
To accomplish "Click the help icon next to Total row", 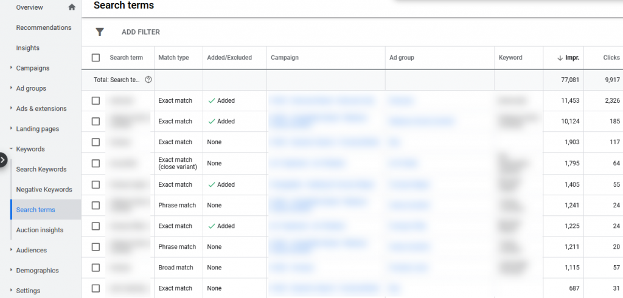I will point(148,80).
